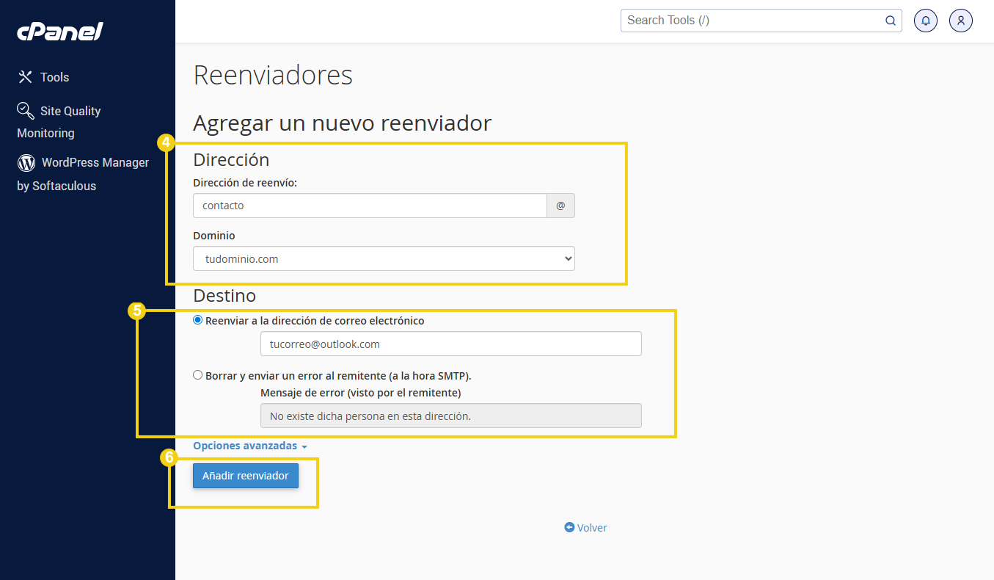Click the Volver link
Screen dimensions: 994x580
tap(591, 527)
